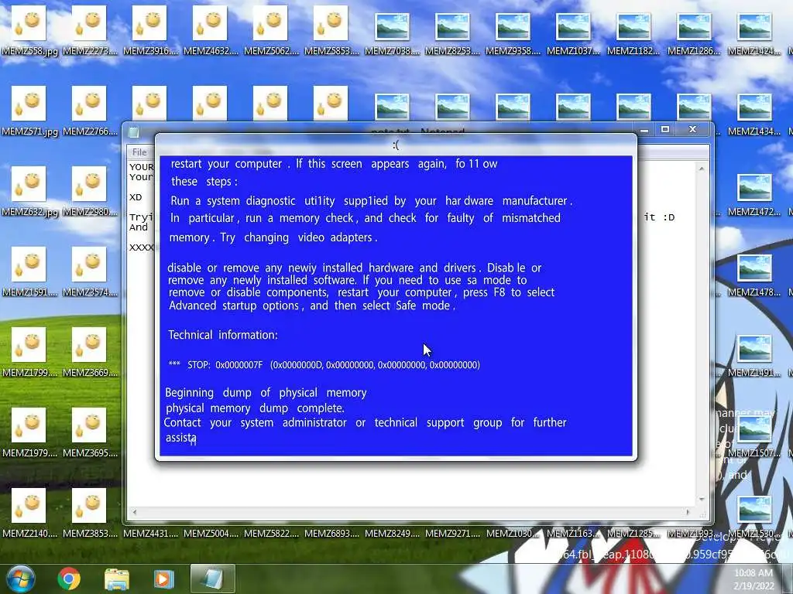Launch Google Chrome from the taskbar
Image resolution: width=793 pixels, height=594 pixels.
coord(69,579)
